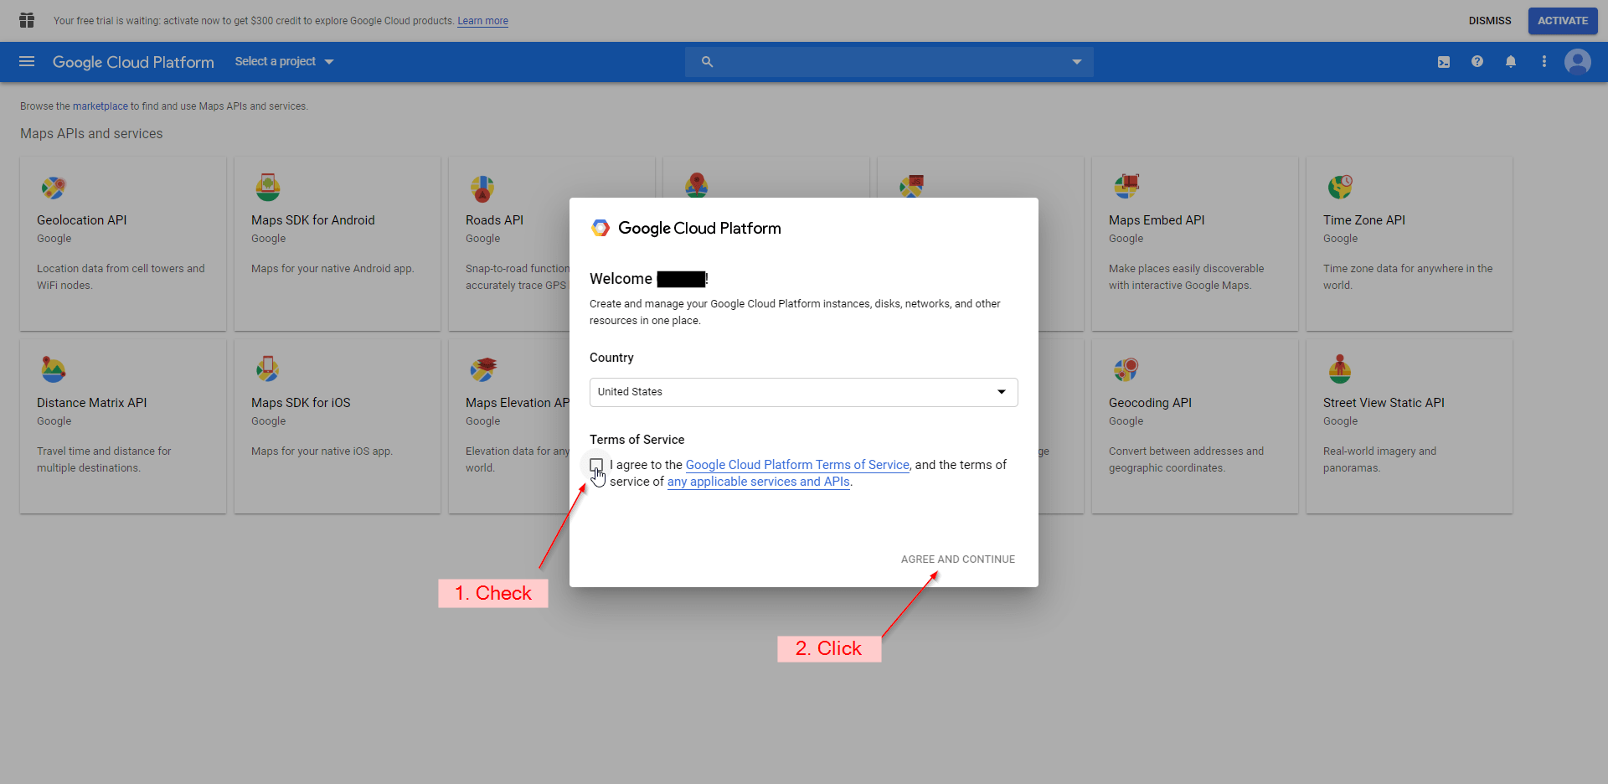This screenshot has height=784, width=1608.
Task: Dismiss the free trial banner
Action: pos(1490,21)
